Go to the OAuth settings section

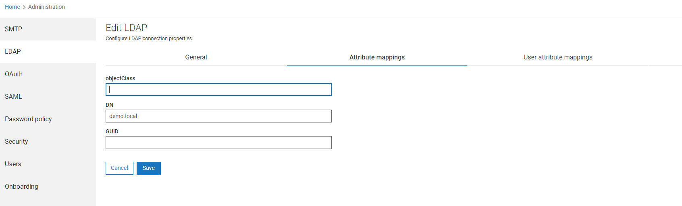(x=14, y=74)
